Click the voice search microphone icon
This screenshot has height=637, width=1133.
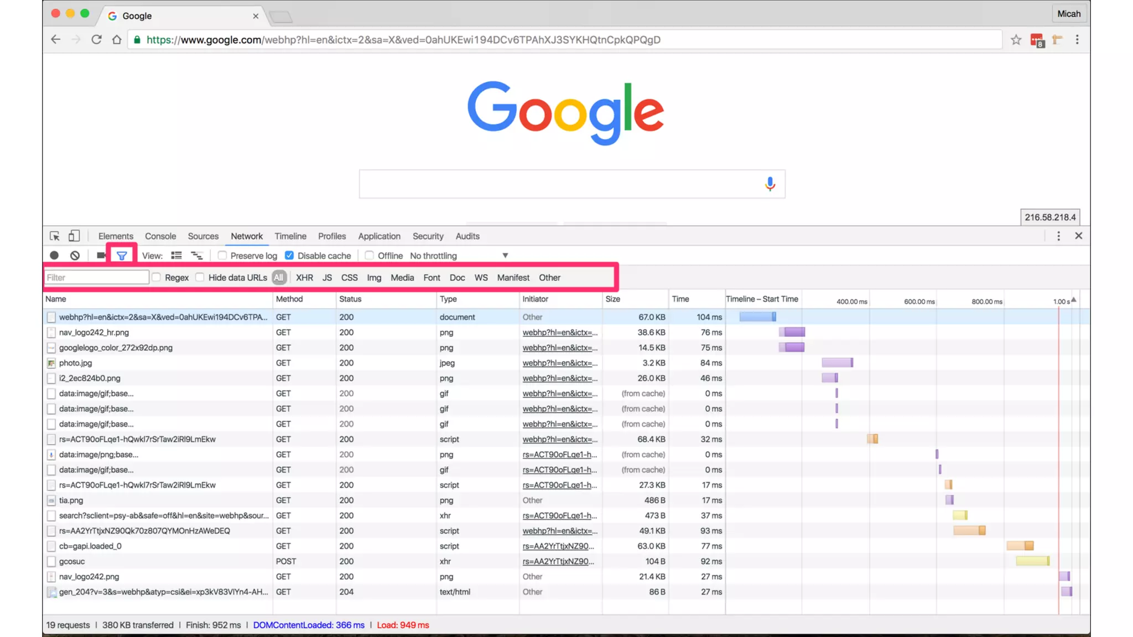770,184
